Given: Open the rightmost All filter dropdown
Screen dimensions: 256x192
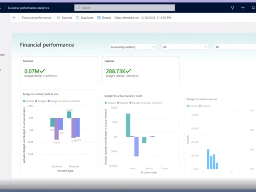Looking at the screenshot, I should click(235, 47).
